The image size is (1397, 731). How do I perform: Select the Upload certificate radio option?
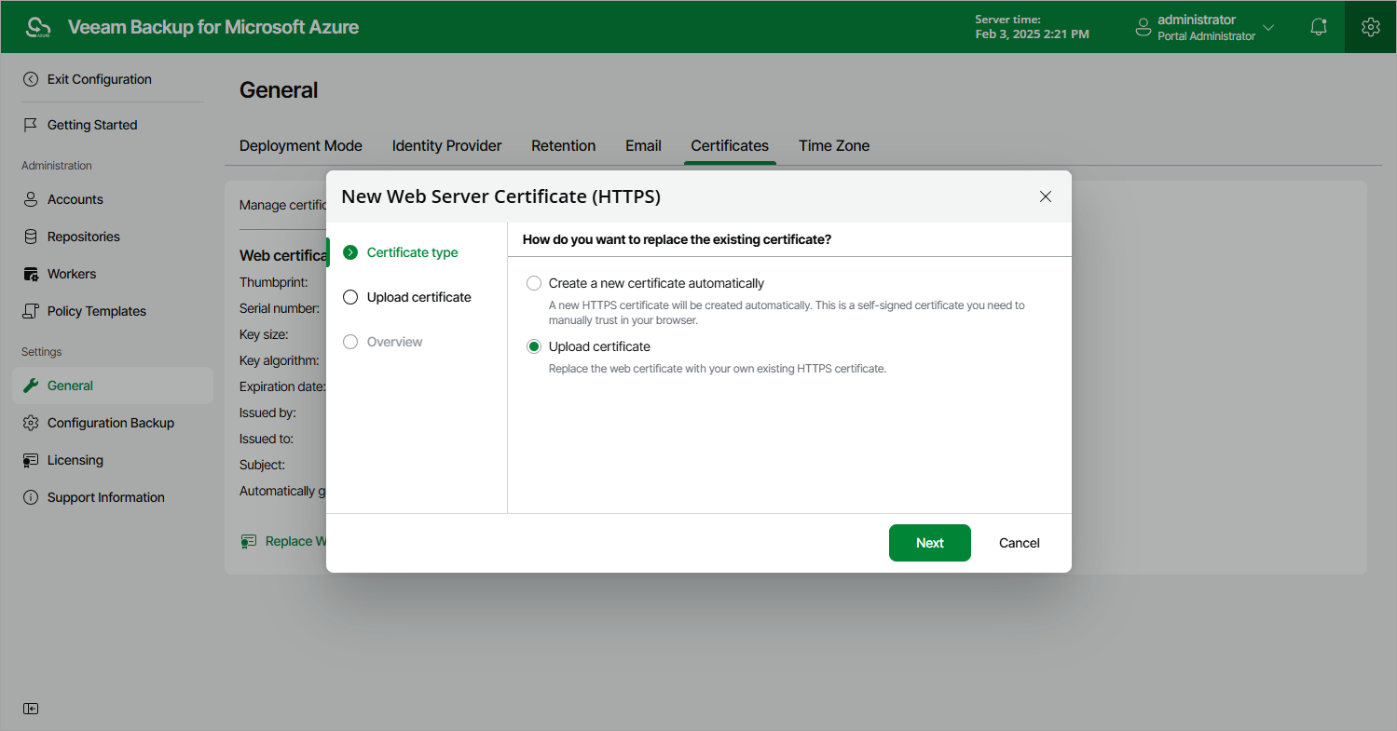pyautogui.click(x=534, y=346)
